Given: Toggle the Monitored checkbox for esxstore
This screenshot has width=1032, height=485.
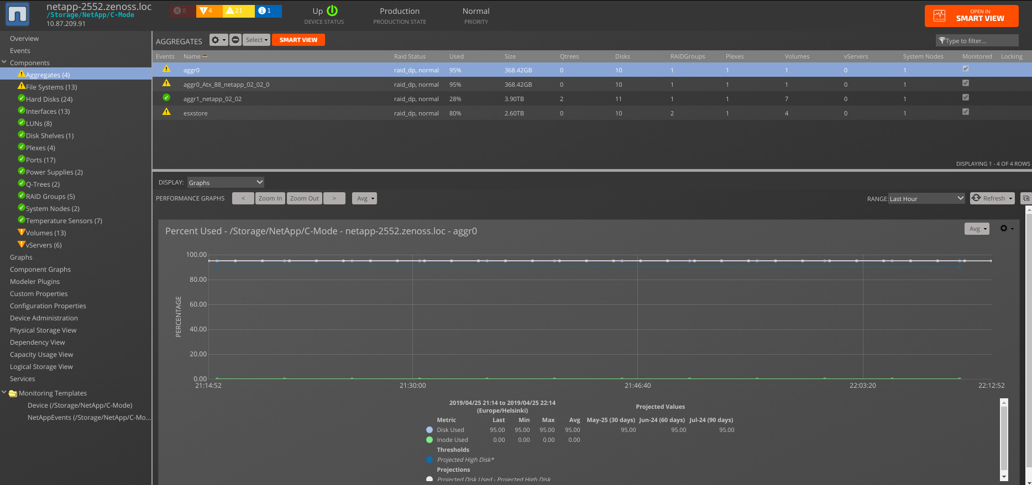Looking at the screenshot, I should [966, 112].
